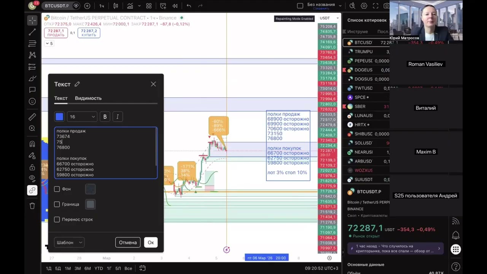Open the blue text color swatch
The image size is (487, 274).
pyautogui.click(x=59, y=117)
